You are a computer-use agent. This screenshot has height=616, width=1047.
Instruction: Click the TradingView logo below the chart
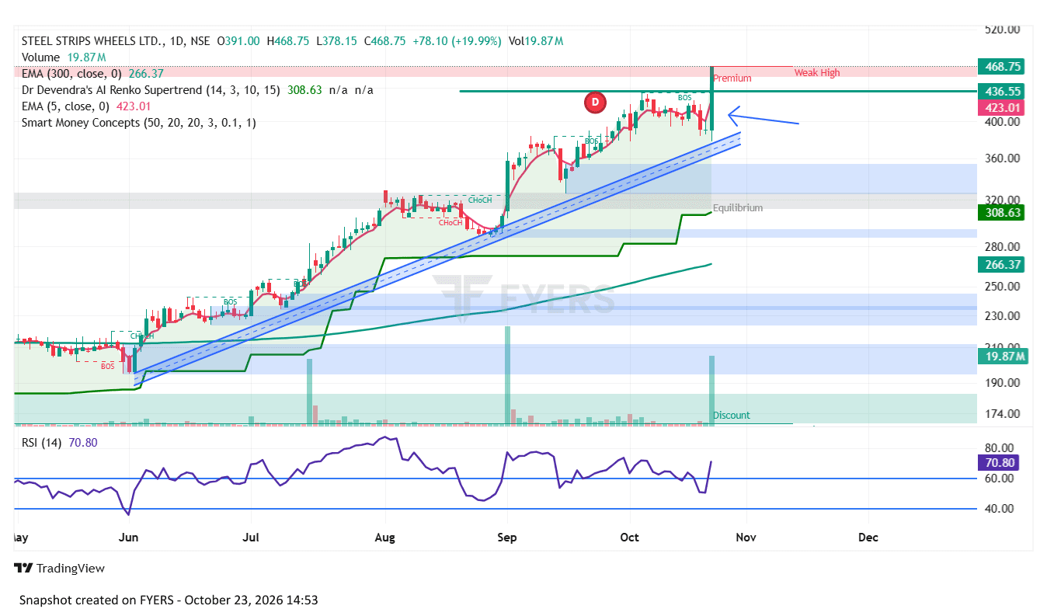click(59, 568)
